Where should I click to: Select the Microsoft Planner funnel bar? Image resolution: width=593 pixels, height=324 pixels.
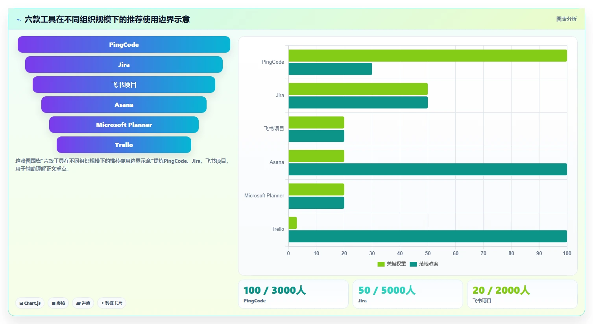pyautogui.click(x=124, y=125)
